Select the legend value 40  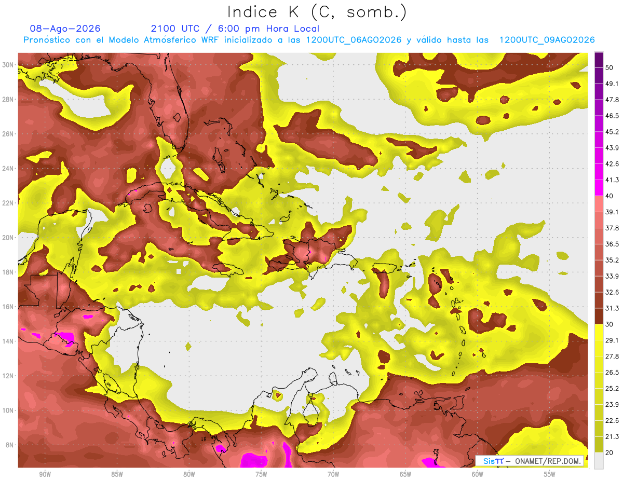tap(610, 196)
